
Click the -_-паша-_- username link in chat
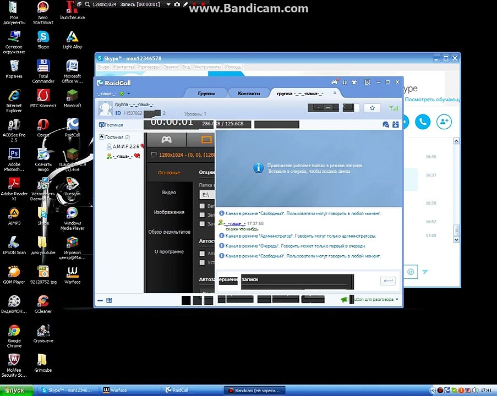(234, 223)
